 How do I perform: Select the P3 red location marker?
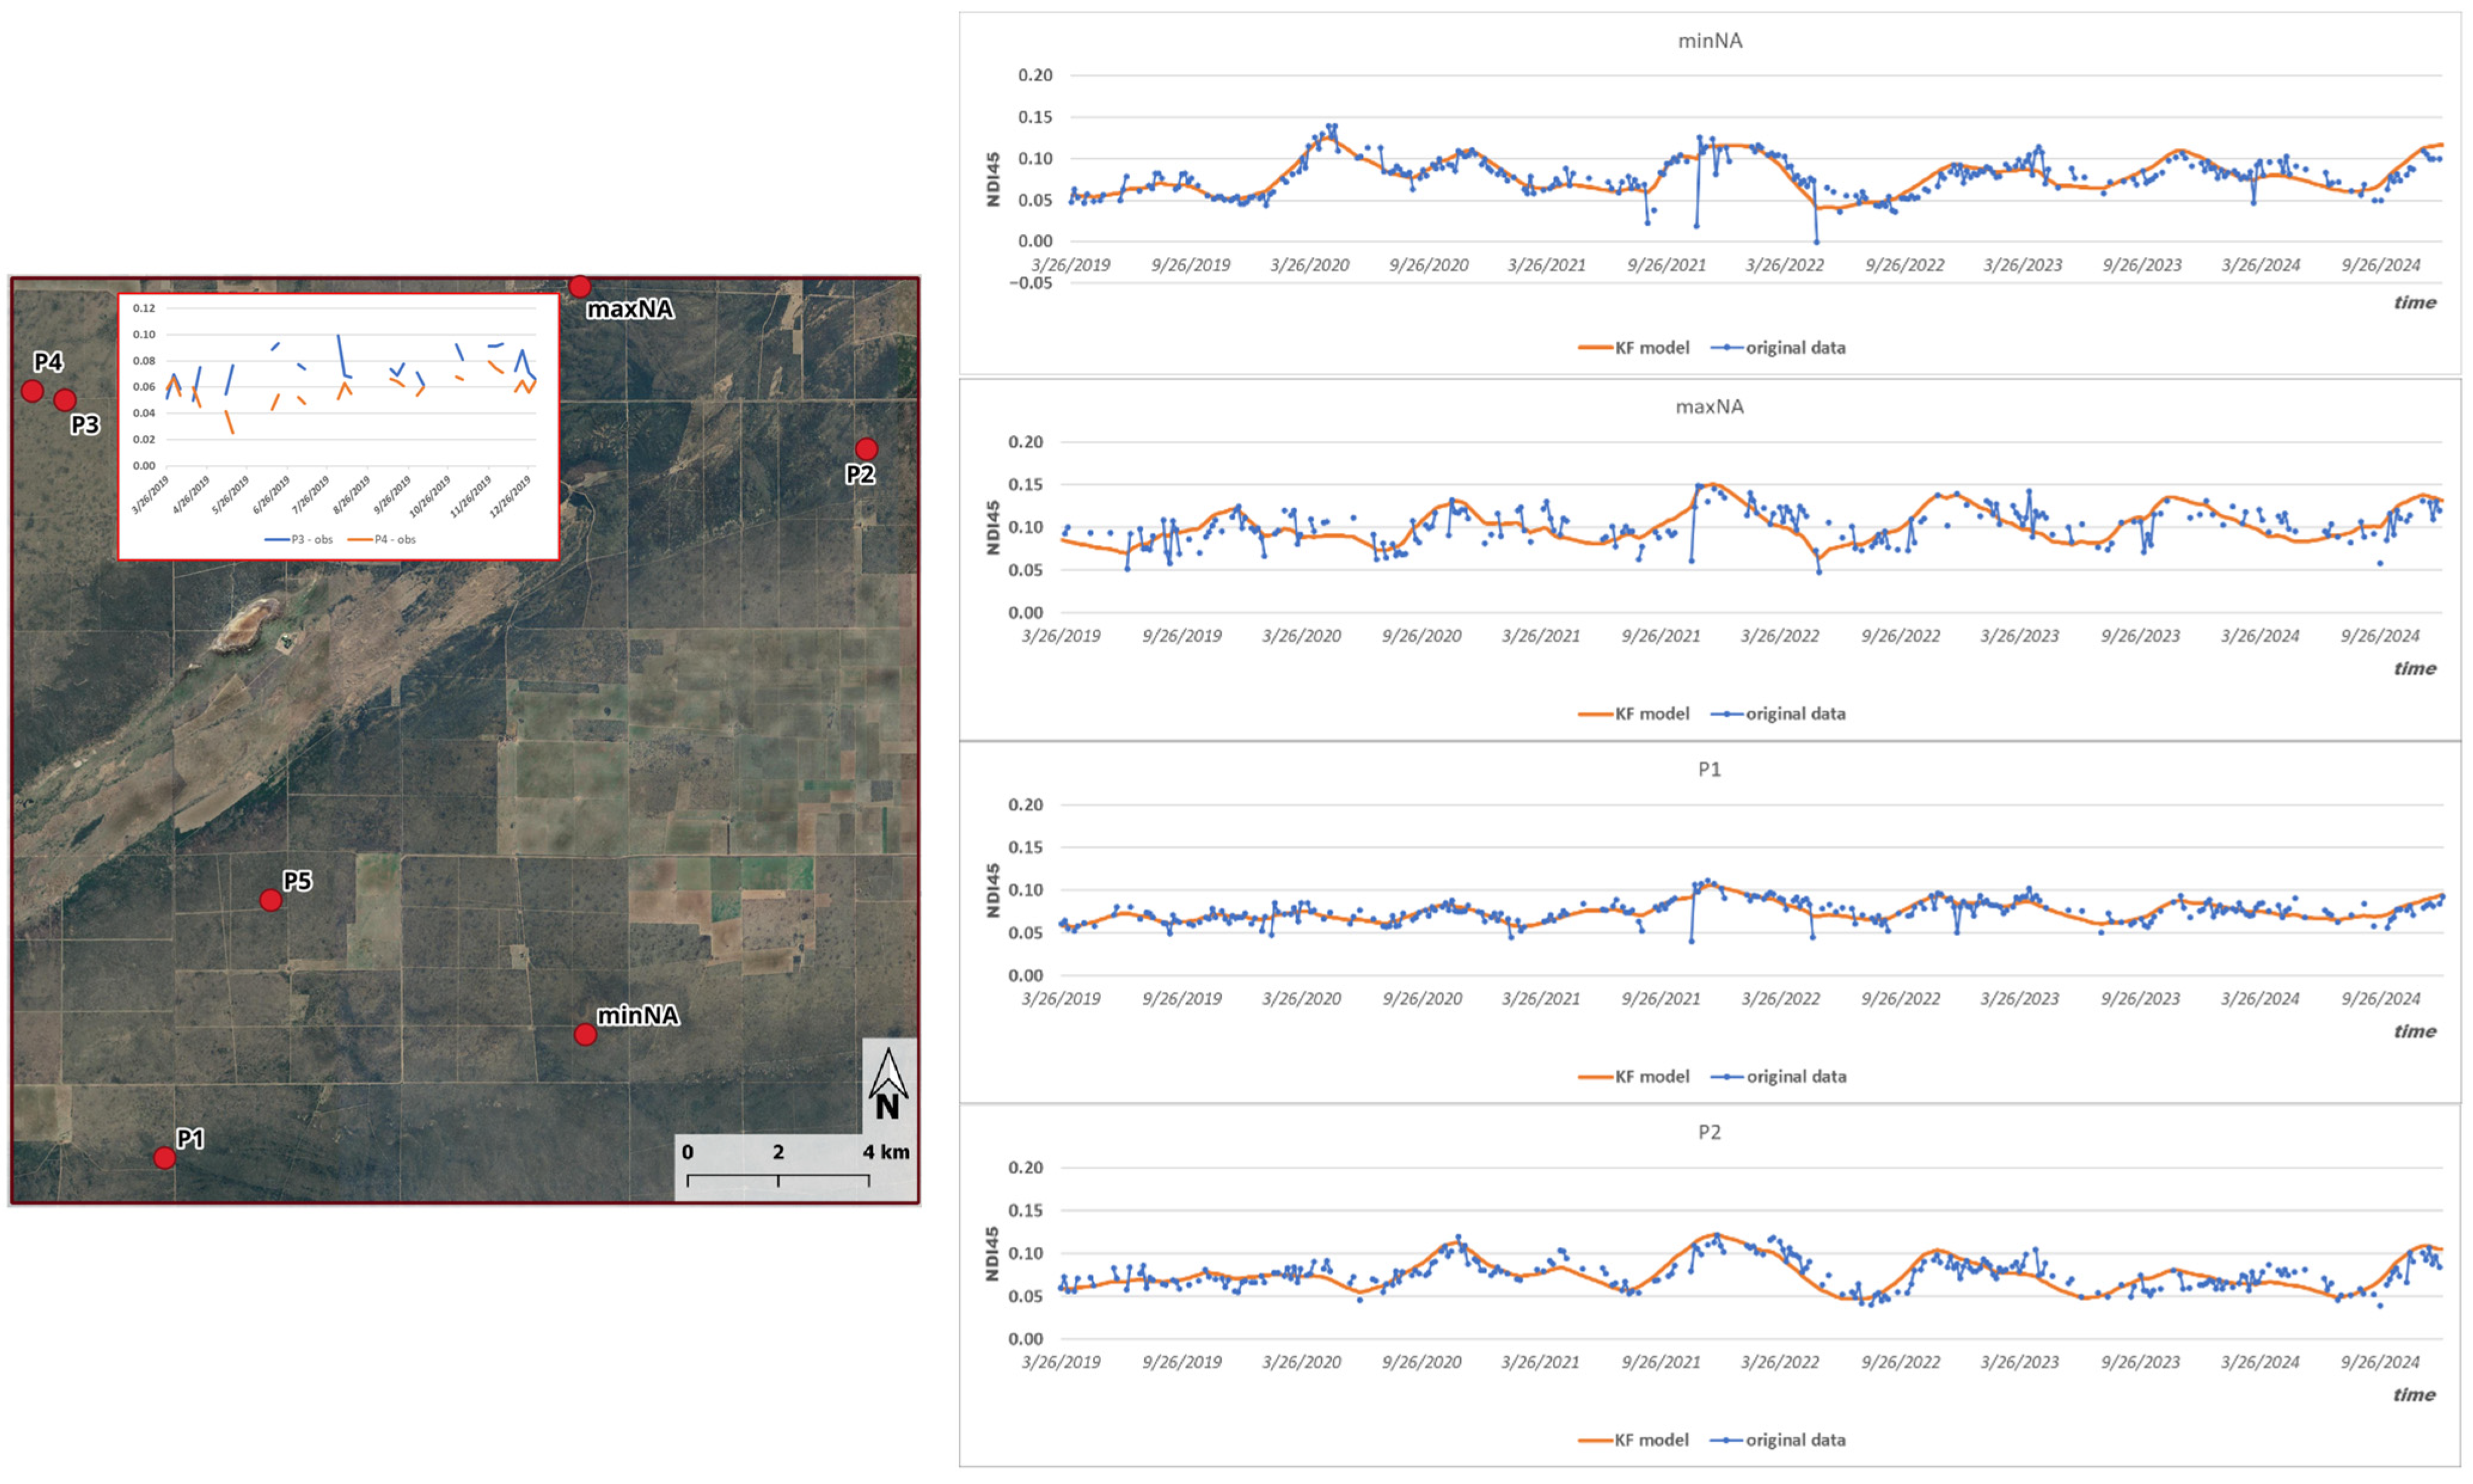[65, 400]
